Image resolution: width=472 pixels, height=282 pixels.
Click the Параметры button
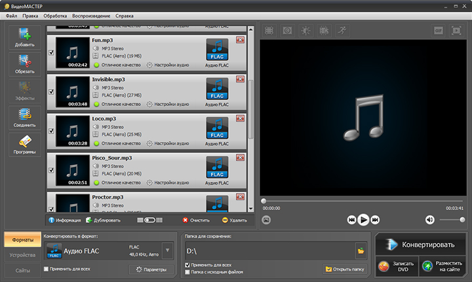pyautogui.click(x=151, y=270)
